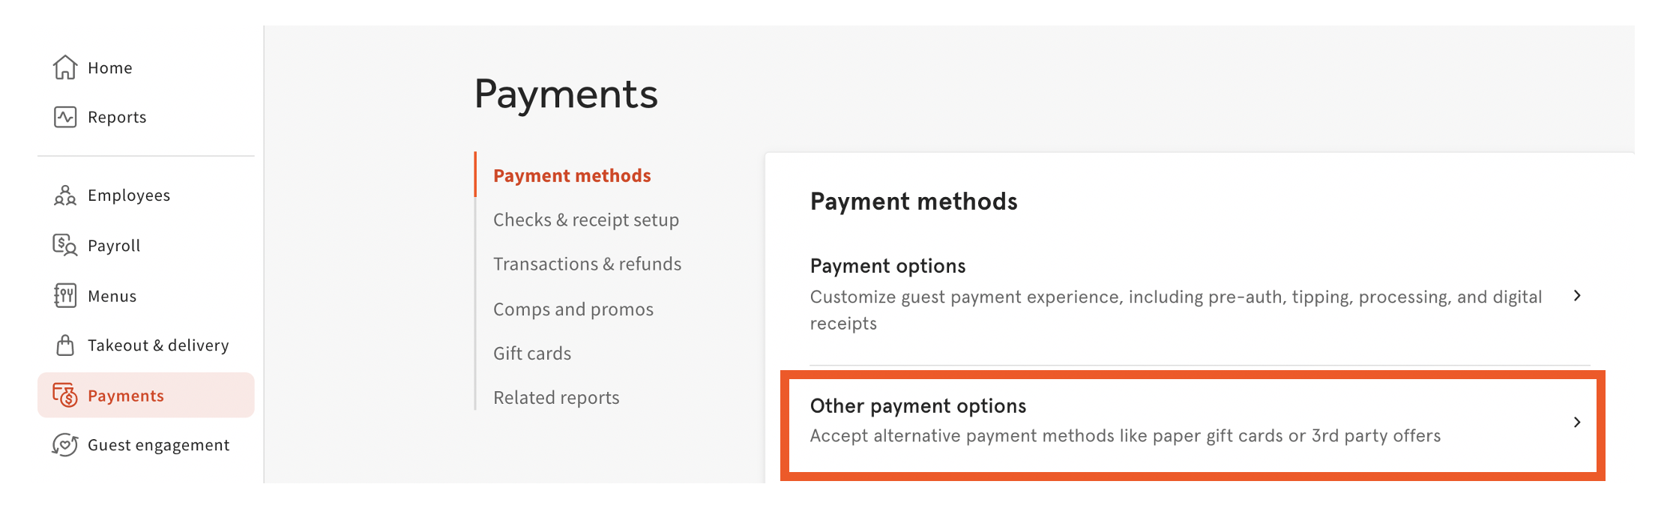Select Comps and promos section
The height and width of the screenshot is (523, 1664).
click(x=573, y=309)
